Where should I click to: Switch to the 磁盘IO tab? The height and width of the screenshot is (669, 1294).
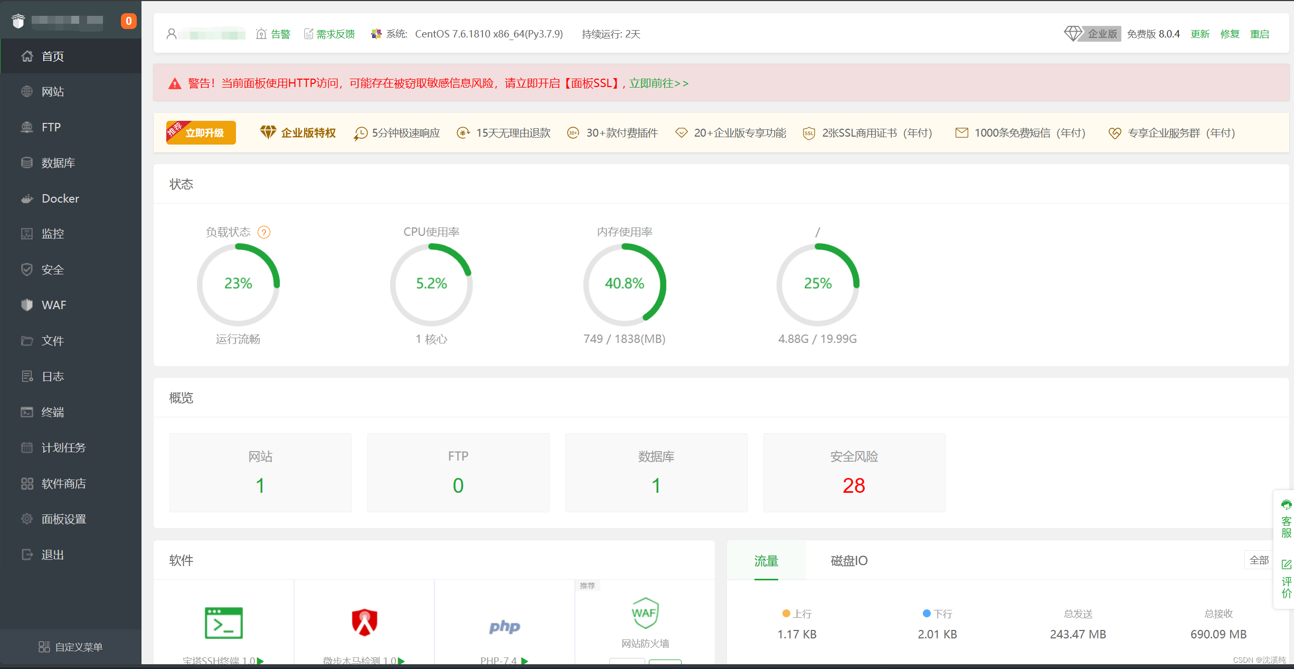(848, 561)
